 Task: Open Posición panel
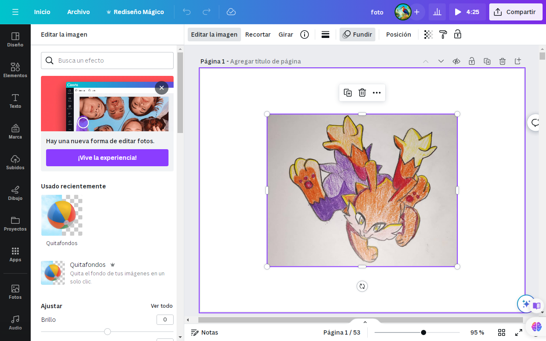click(399, 35)
